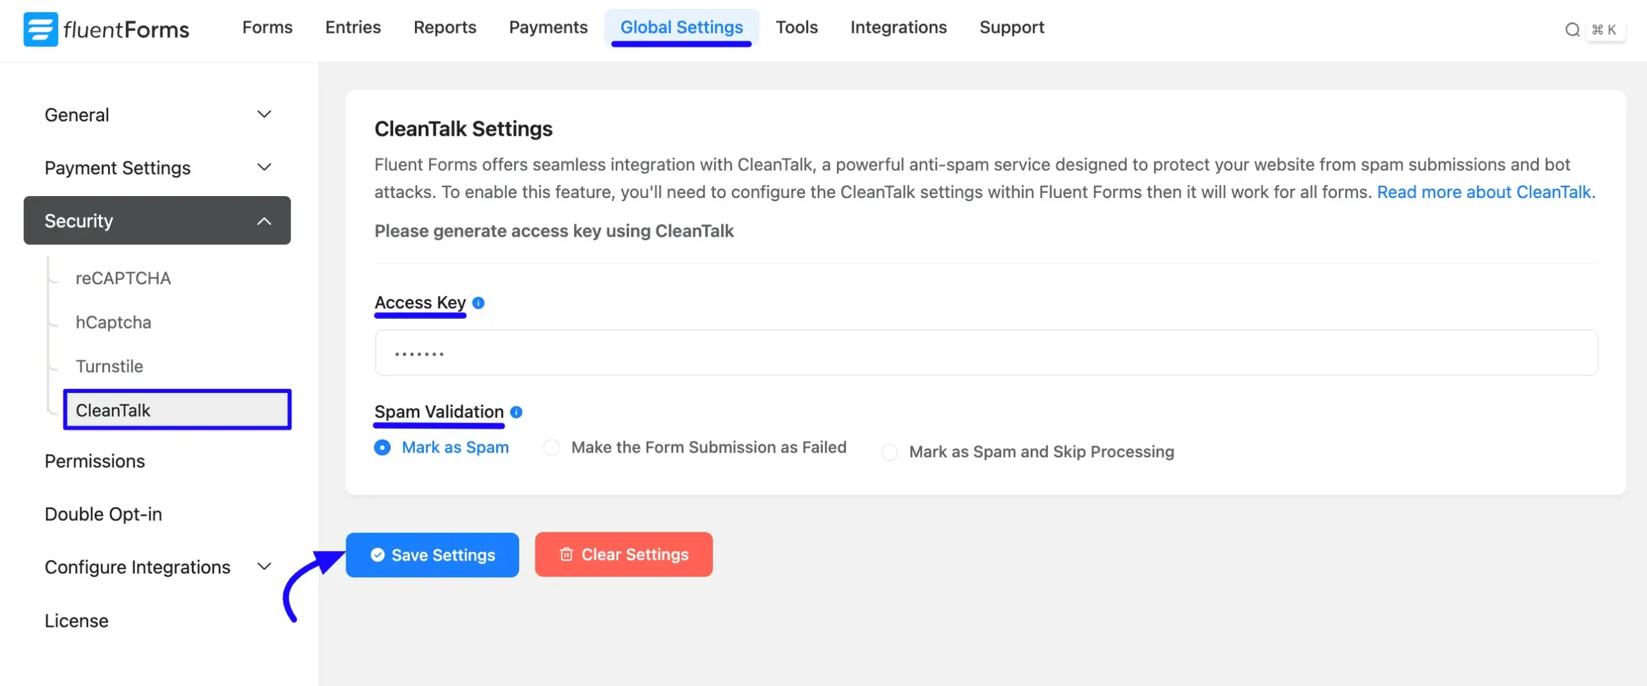
Task: Open the search magnifier icon
Action: [1572, 30]
